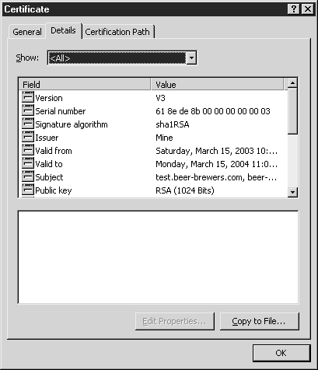Select the Version field icon
Viewport: 318px width, 370px height.
click(28, 97)
